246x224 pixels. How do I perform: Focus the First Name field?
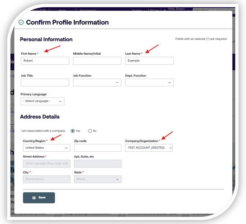(45, 61)
